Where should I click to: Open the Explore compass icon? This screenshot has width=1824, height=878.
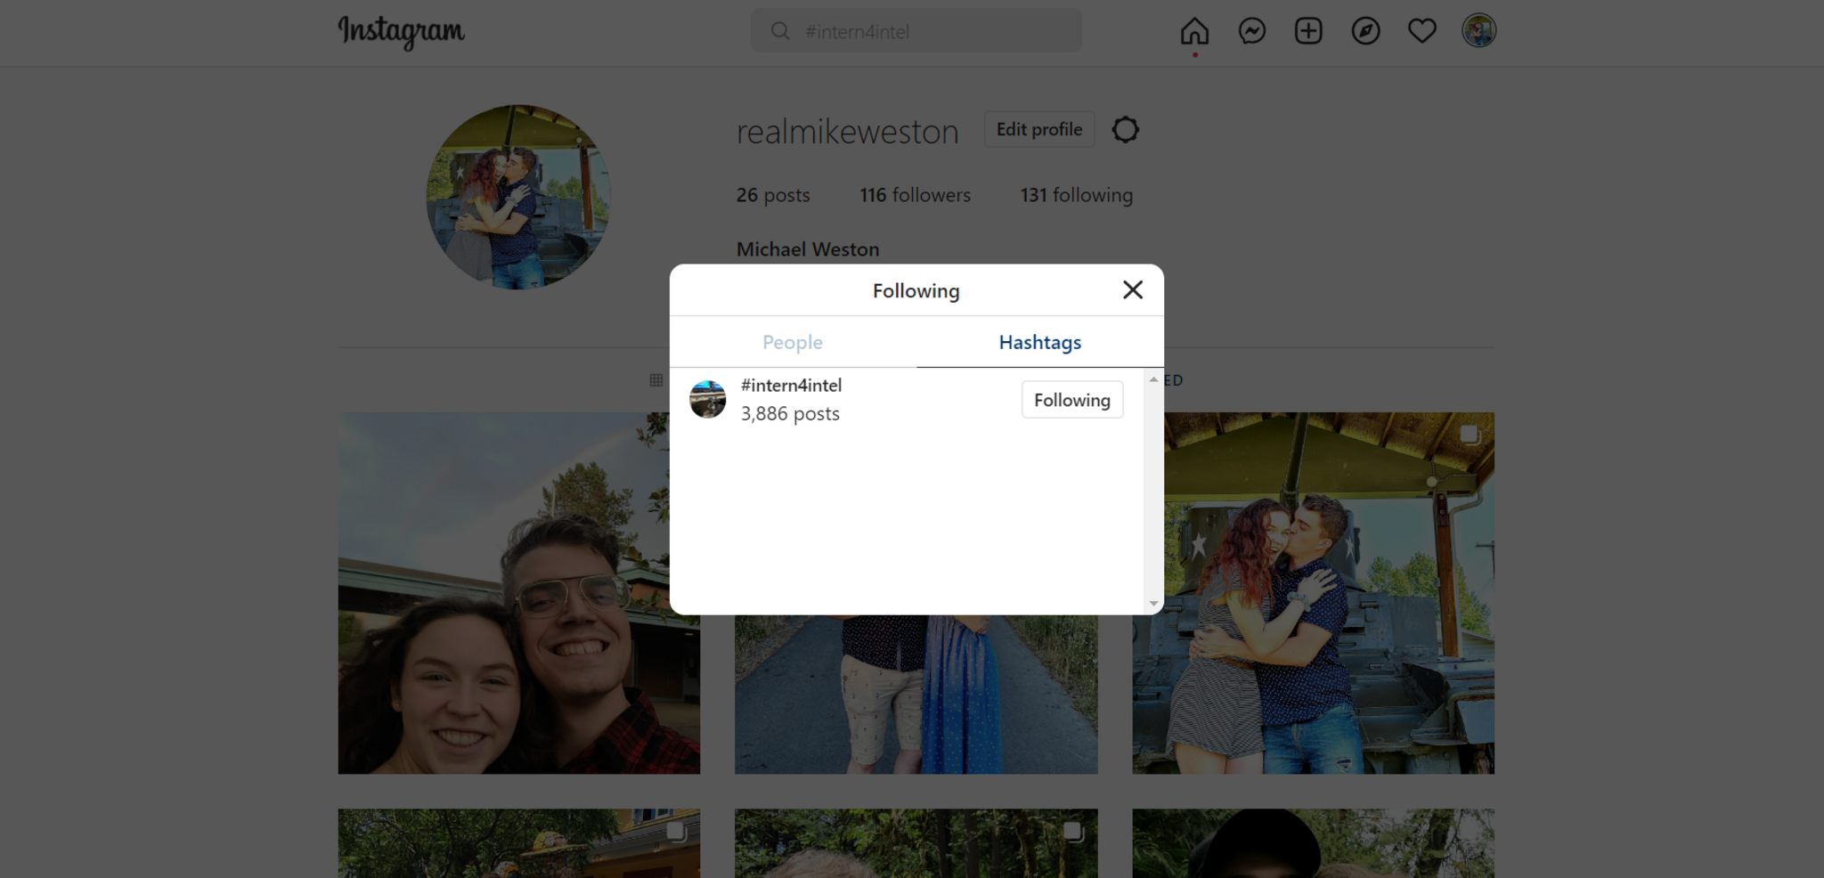tap(1365, 31)
